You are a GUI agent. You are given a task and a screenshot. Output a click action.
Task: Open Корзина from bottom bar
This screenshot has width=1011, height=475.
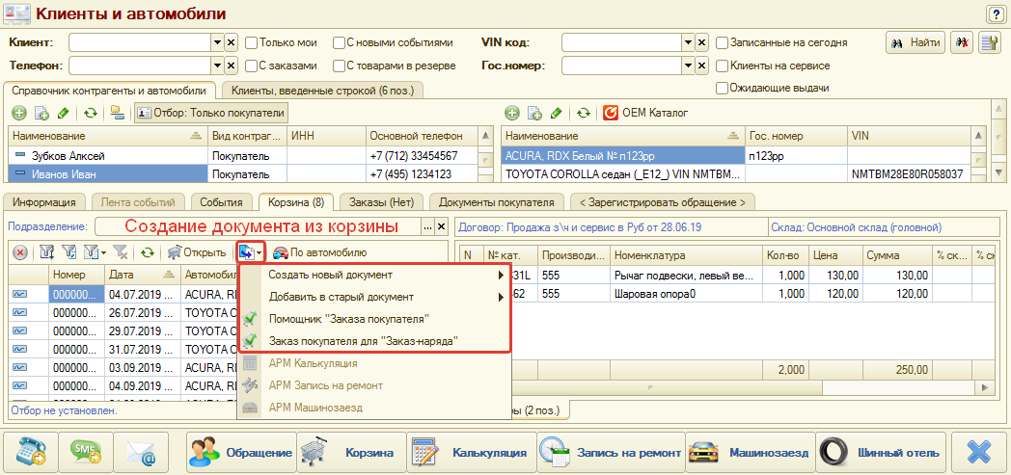pos(351,452)
